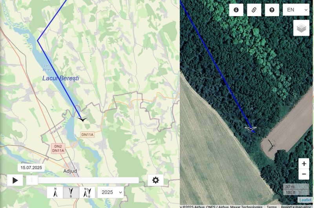This screenshot has width=314, height=208.
Task: Click Report a map error link
Action: pyautogui.click(x=296, y=206)
